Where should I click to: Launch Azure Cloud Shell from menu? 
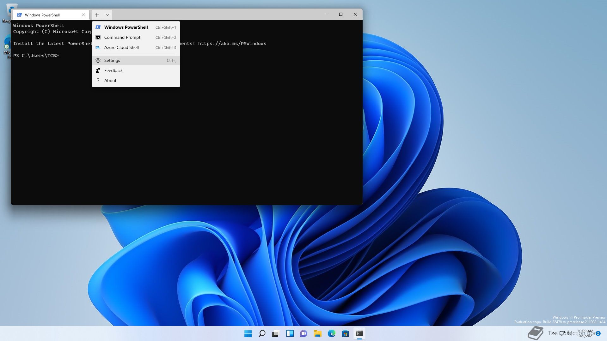click(136, 47)
